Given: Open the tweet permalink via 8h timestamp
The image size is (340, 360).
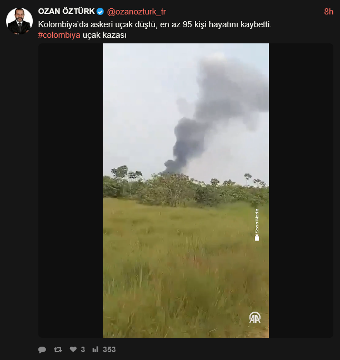Looking at the screenshot, I should [328, 12].
